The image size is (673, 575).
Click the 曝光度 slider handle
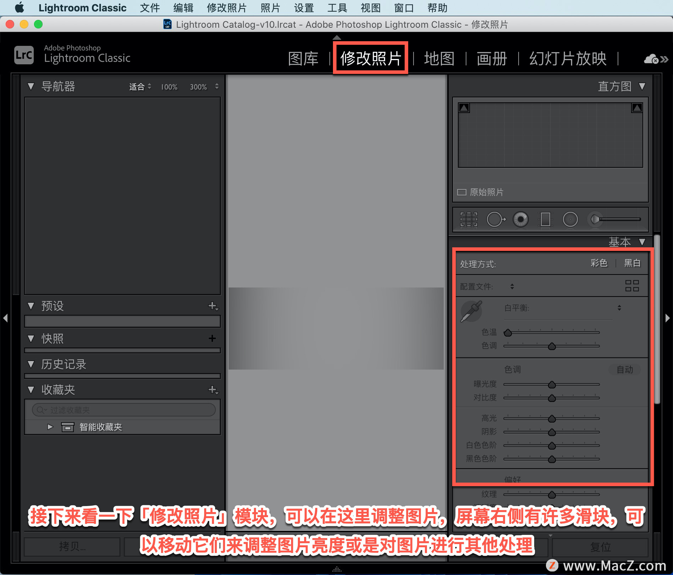coord(552,385)
